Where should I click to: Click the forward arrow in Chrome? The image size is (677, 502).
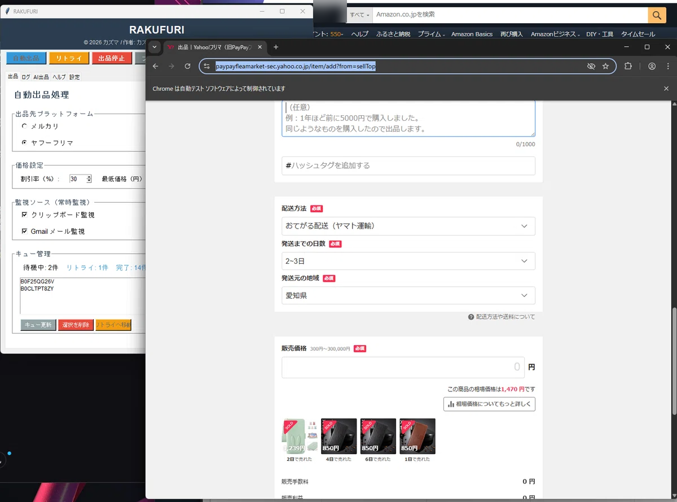click(x=172, y=66)
